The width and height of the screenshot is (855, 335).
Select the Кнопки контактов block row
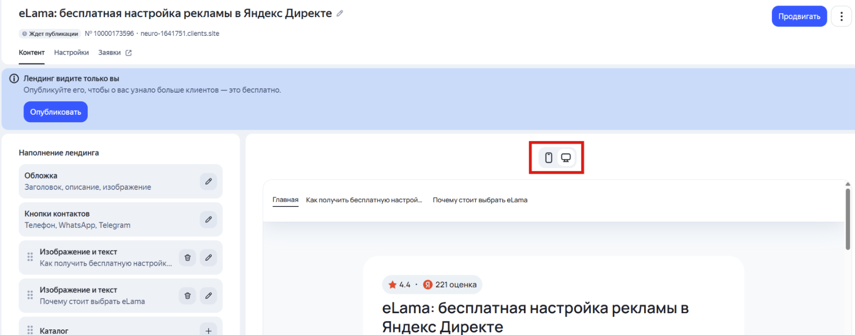[121, 219]
